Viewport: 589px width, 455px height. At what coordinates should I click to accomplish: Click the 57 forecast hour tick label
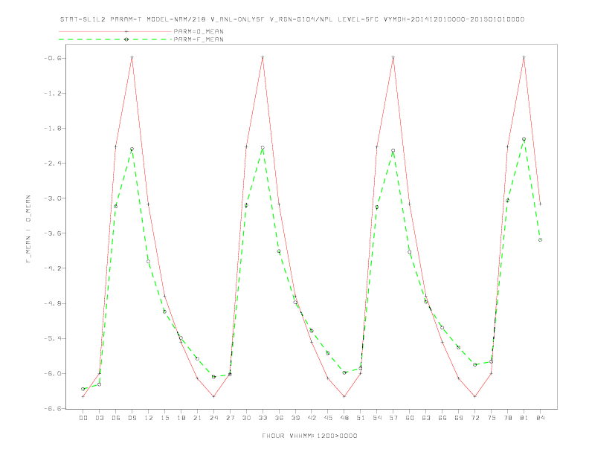pos(393,418)
